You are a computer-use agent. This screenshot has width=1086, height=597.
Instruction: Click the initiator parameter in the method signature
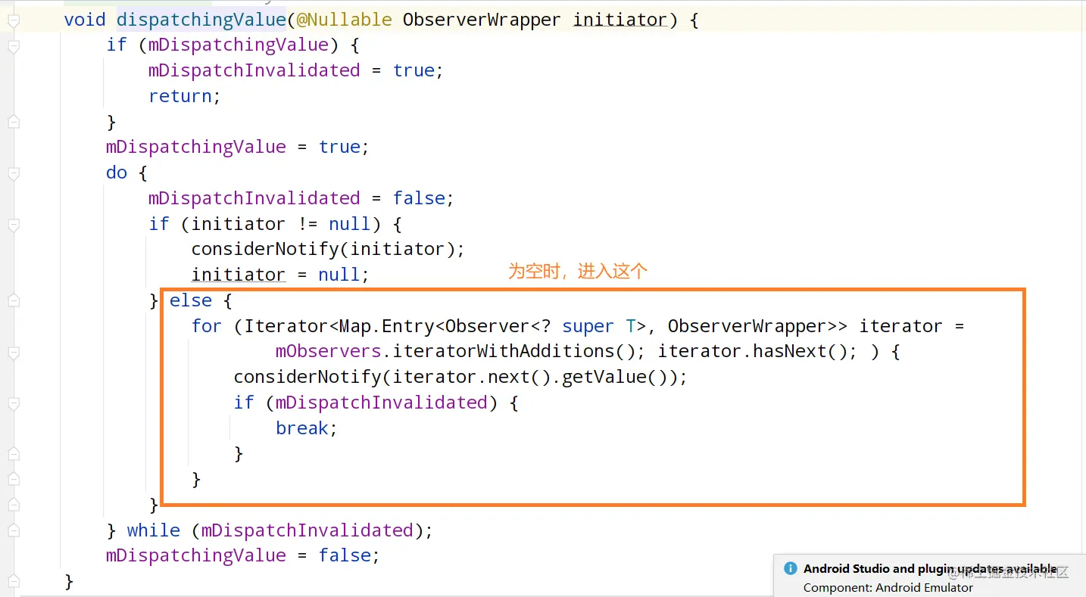coord(620,20)
